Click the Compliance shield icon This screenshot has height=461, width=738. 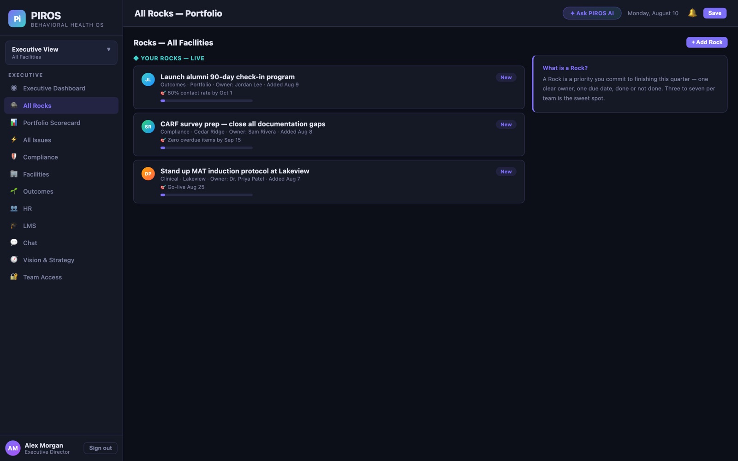14,157
